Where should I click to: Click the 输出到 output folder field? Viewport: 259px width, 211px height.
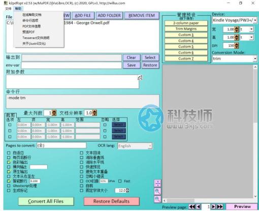72,58
